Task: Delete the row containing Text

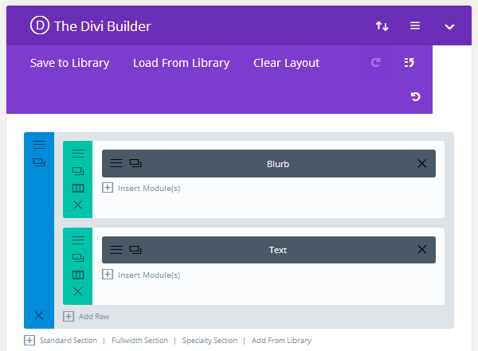Action: click(x=78, y=291)
